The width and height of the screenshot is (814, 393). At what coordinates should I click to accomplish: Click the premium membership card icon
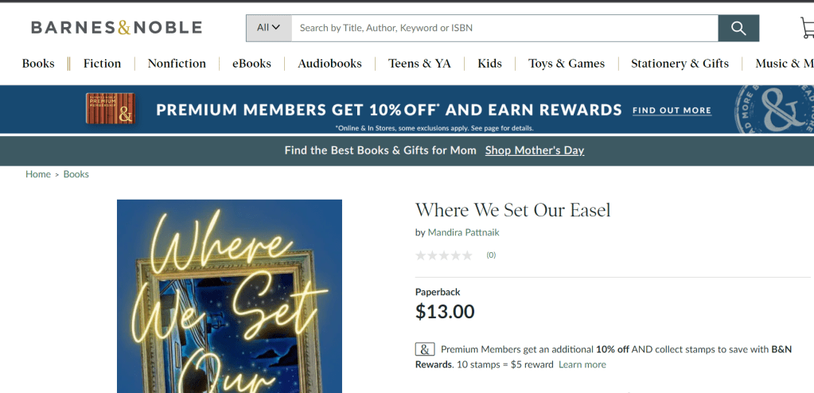110,109
